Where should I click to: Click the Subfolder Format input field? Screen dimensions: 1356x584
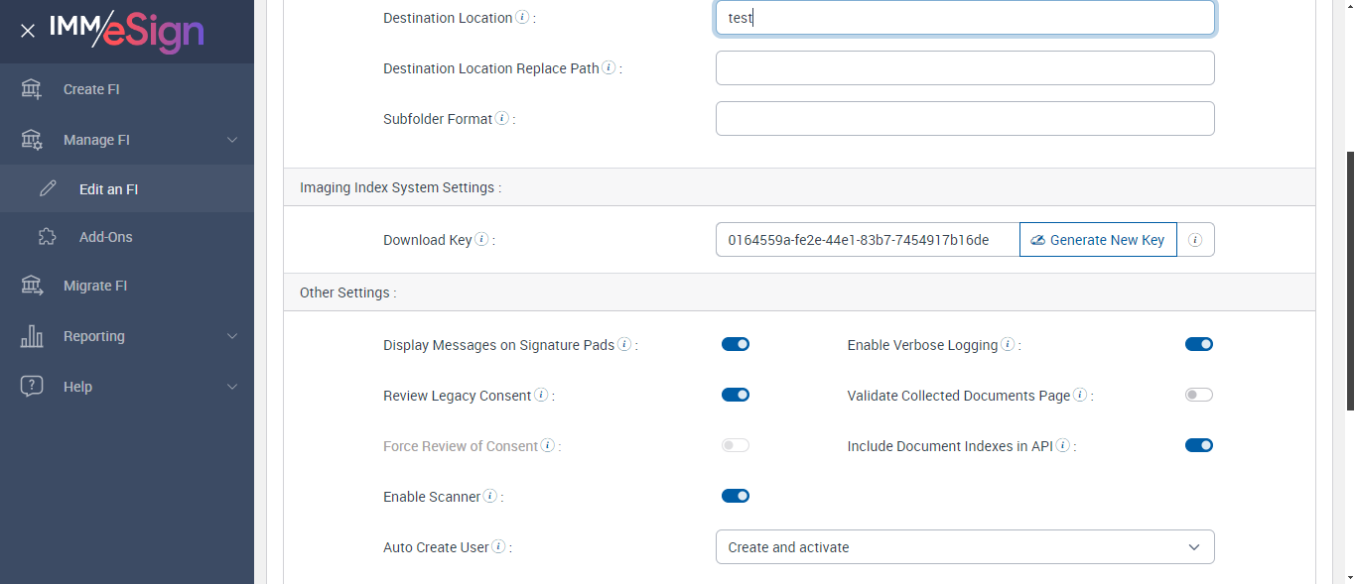(964, 118)
